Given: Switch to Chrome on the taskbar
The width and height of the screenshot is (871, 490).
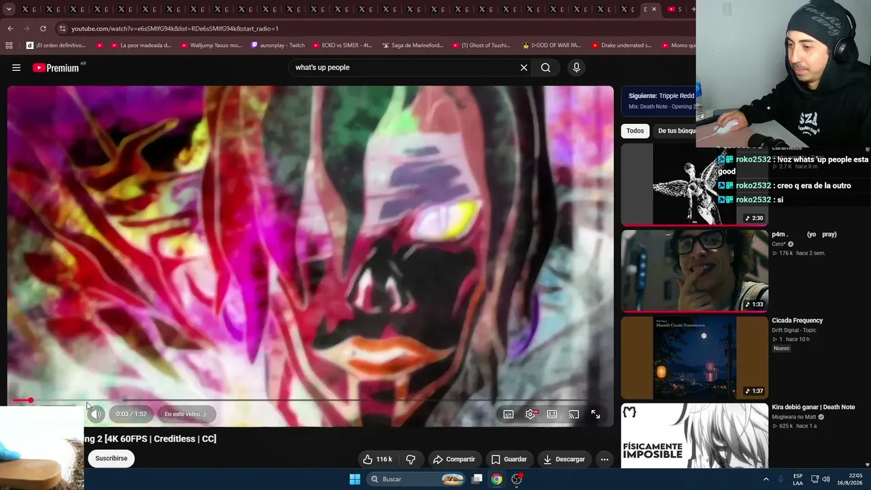Looking at the screenshot, I should click(497, 479).
